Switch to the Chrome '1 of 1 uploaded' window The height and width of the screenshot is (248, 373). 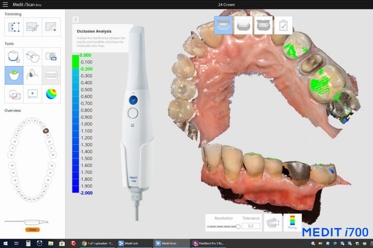click(97, 244)
